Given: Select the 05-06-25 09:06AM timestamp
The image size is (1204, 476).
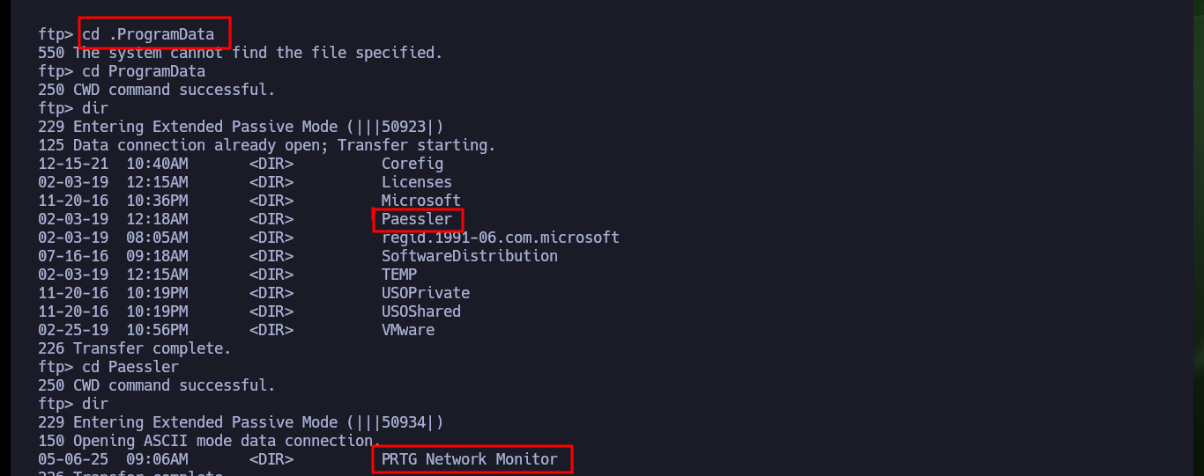Looking at the screenshot, I should pos(113,459).
